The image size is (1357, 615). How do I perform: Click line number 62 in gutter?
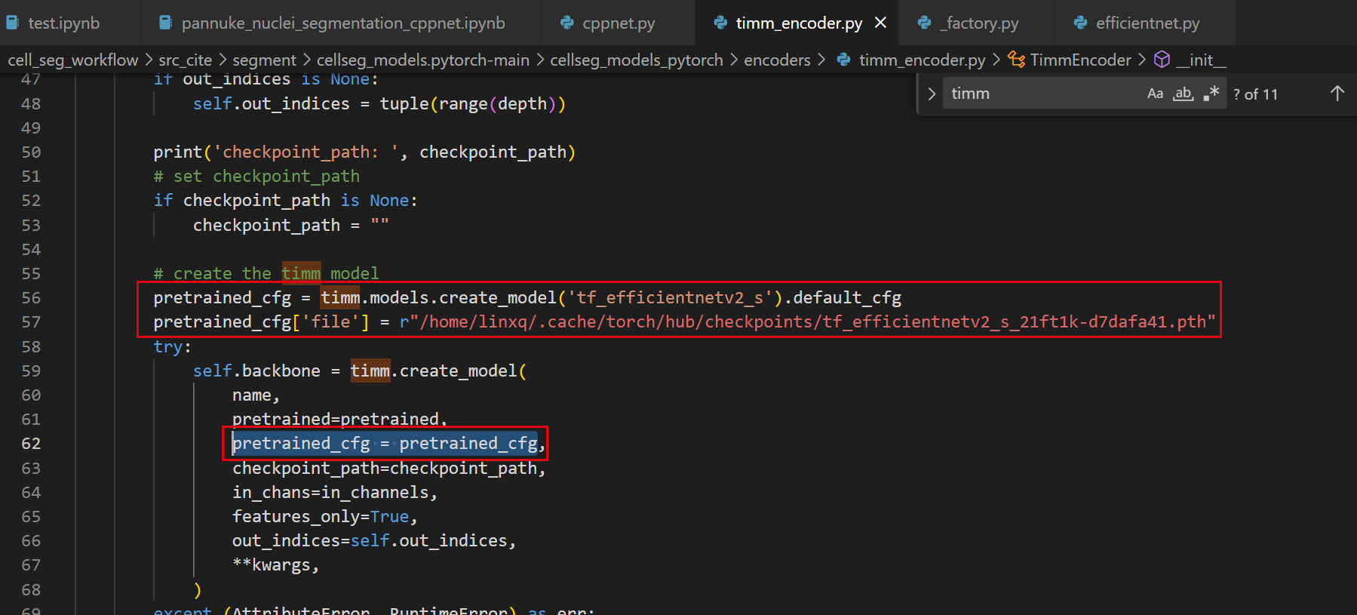pos(31,443)
